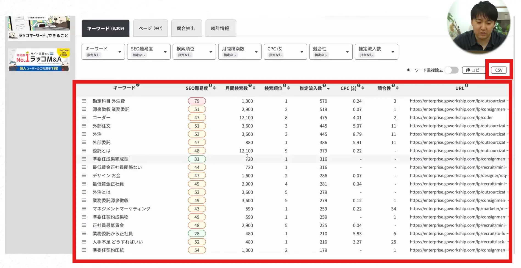Sort by 月間検索数 column arrows
This screenshot has height=268, width=521.
point(254,88)
